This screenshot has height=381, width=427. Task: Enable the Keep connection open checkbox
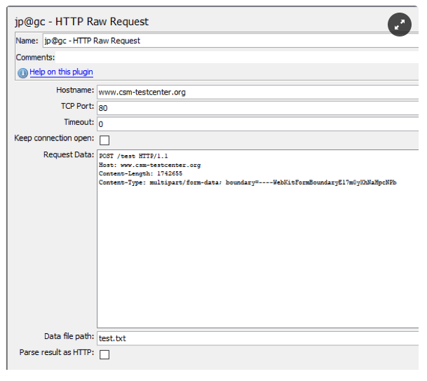pos(104,140)
